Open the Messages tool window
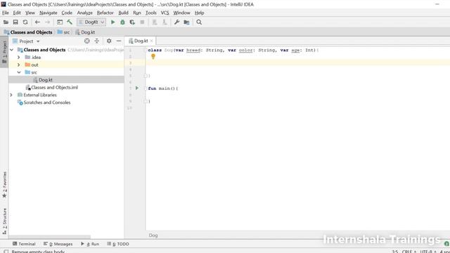The width and height of the screenshot is (450, 253). [58, 244]
